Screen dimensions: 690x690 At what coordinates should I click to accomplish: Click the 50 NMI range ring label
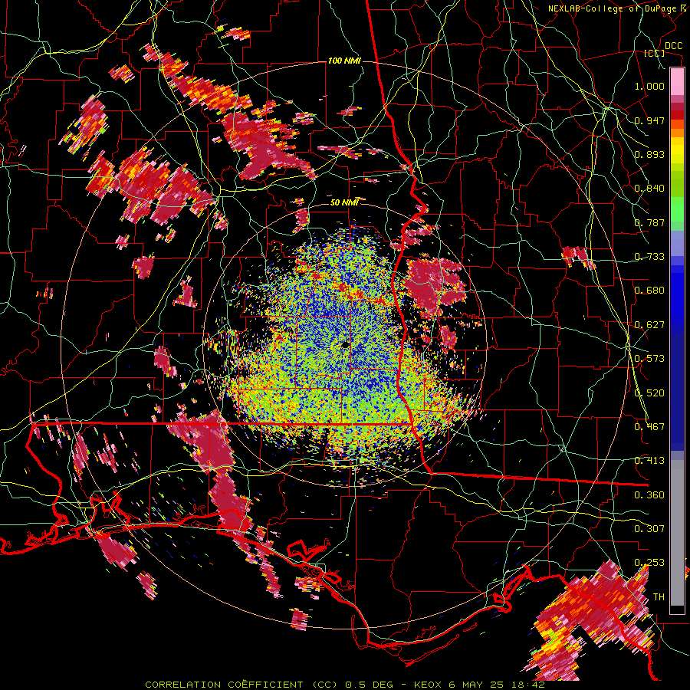(344, 202)
